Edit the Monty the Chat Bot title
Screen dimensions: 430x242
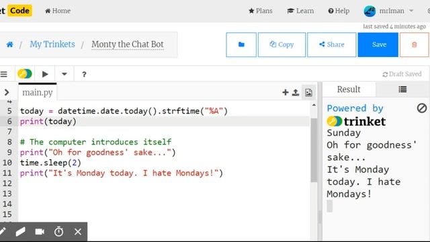[128, 44]
